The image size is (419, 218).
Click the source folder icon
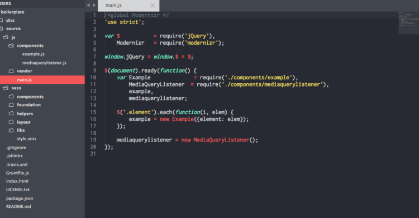click(x=1, y=29)
